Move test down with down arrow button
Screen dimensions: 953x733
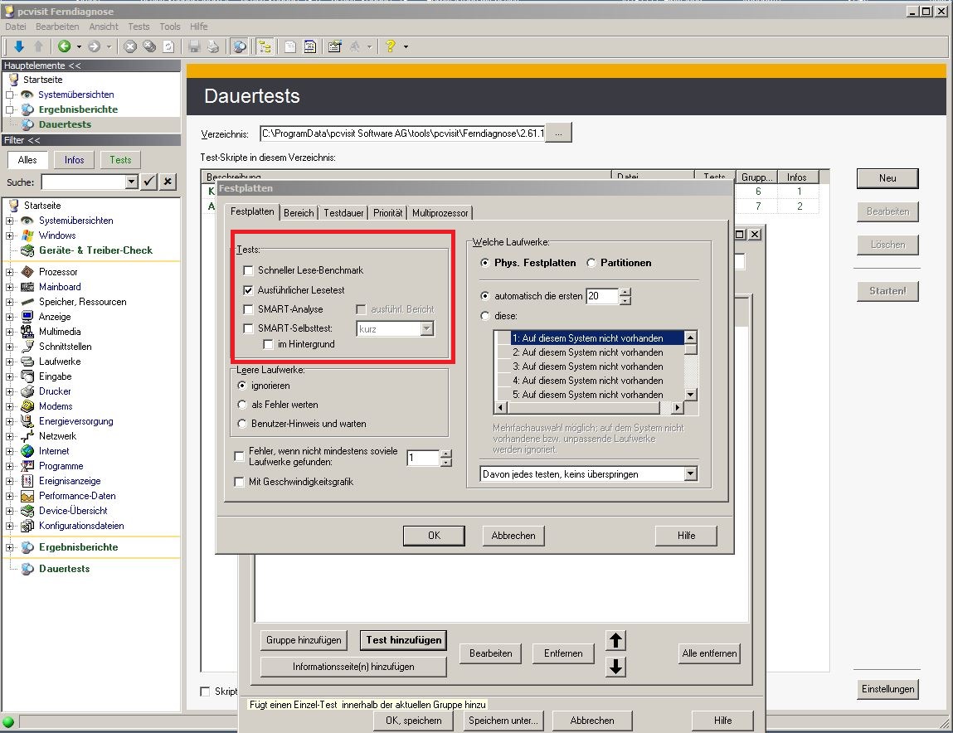point(615,667)
